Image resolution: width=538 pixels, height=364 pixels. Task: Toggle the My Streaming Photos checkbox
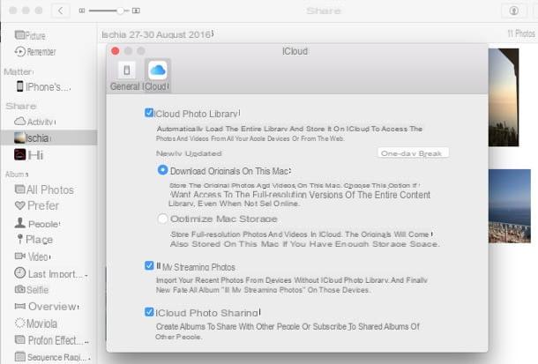(149, 265)
